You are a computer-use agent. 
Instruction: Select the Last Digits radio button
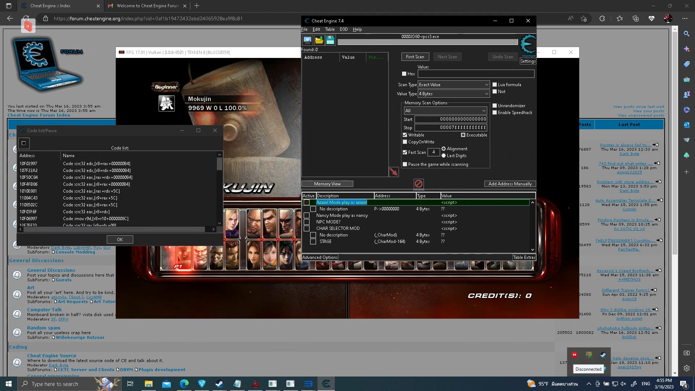(443, 156)
